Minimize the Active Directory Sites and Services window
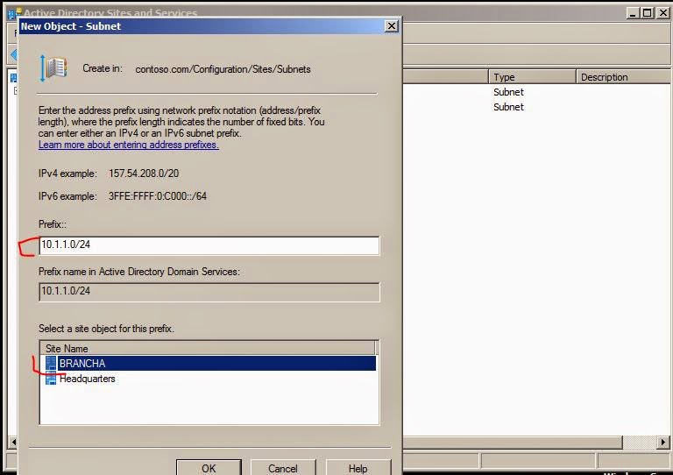 coord(632,13)
